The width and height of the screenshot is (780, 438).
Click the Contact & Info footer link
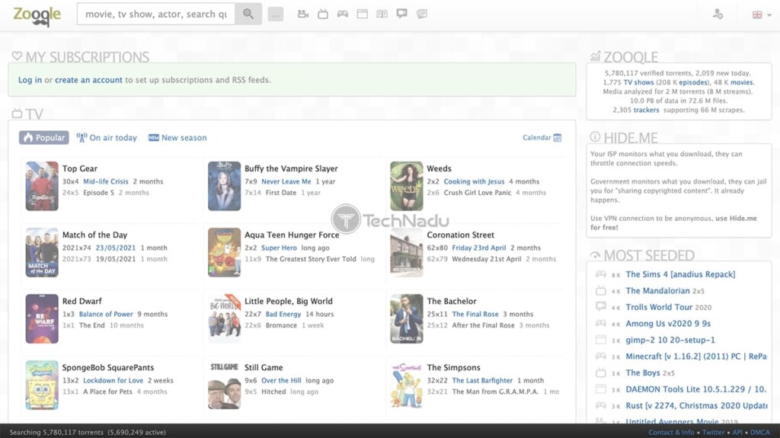point(671,432)
